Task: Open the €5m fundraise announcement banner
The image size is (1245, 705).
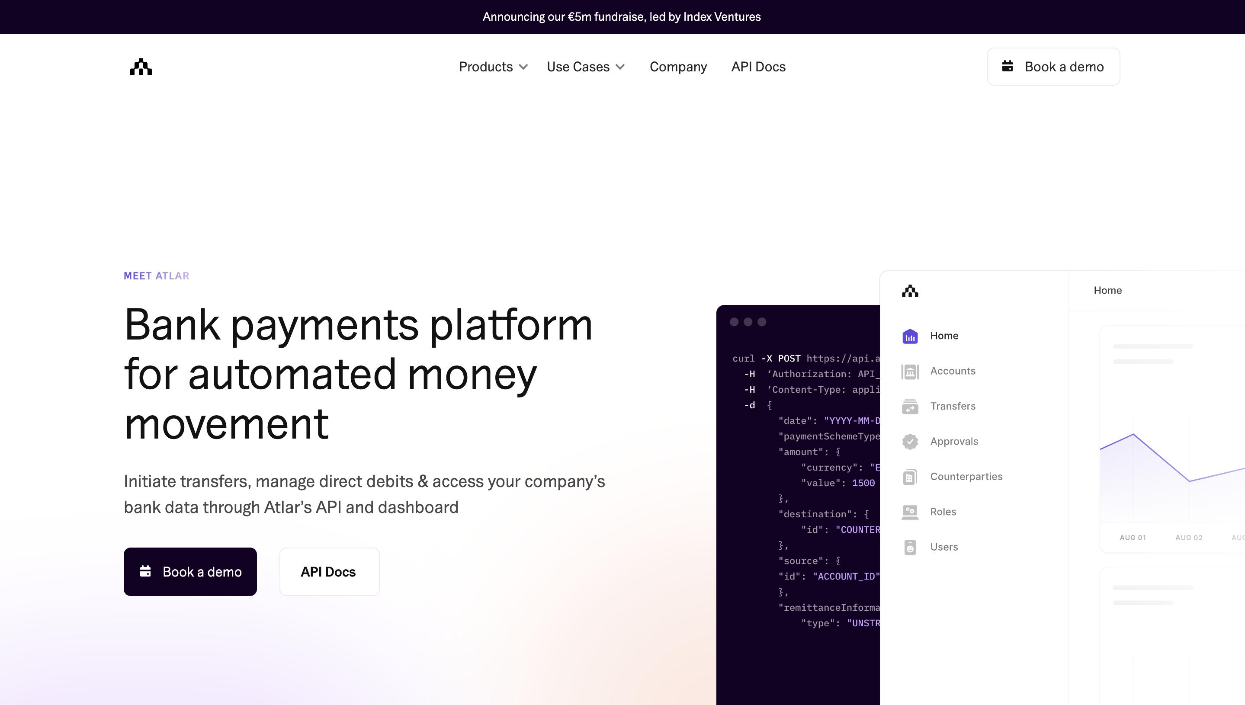Action: (622, 17)
